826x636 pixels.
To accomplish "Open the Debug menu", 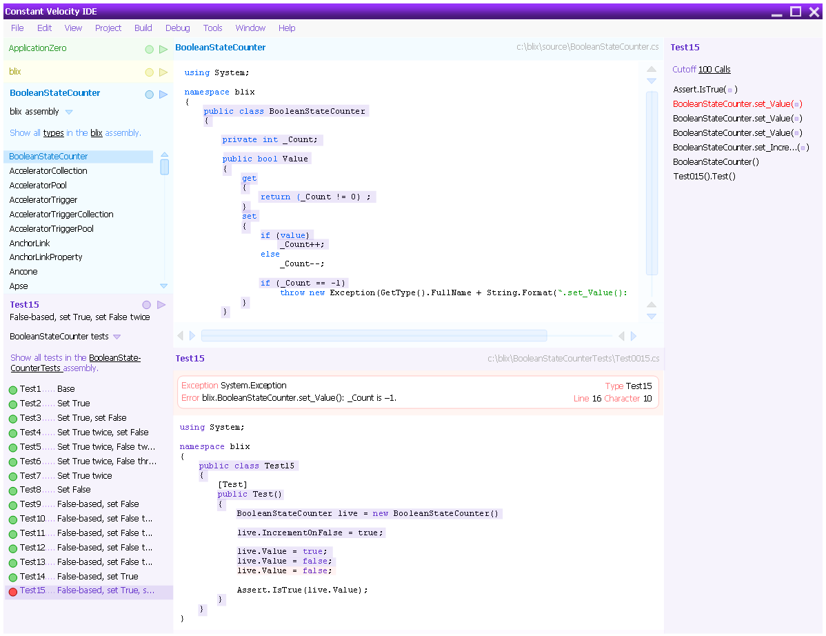I will click(177, 28).
